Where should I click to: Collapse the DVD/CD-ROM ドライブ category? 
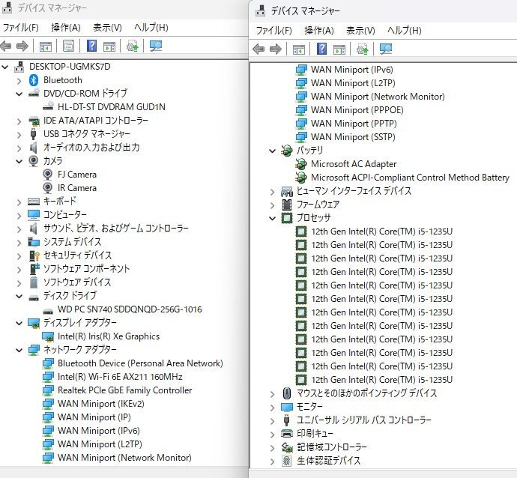tap(19, 94)
